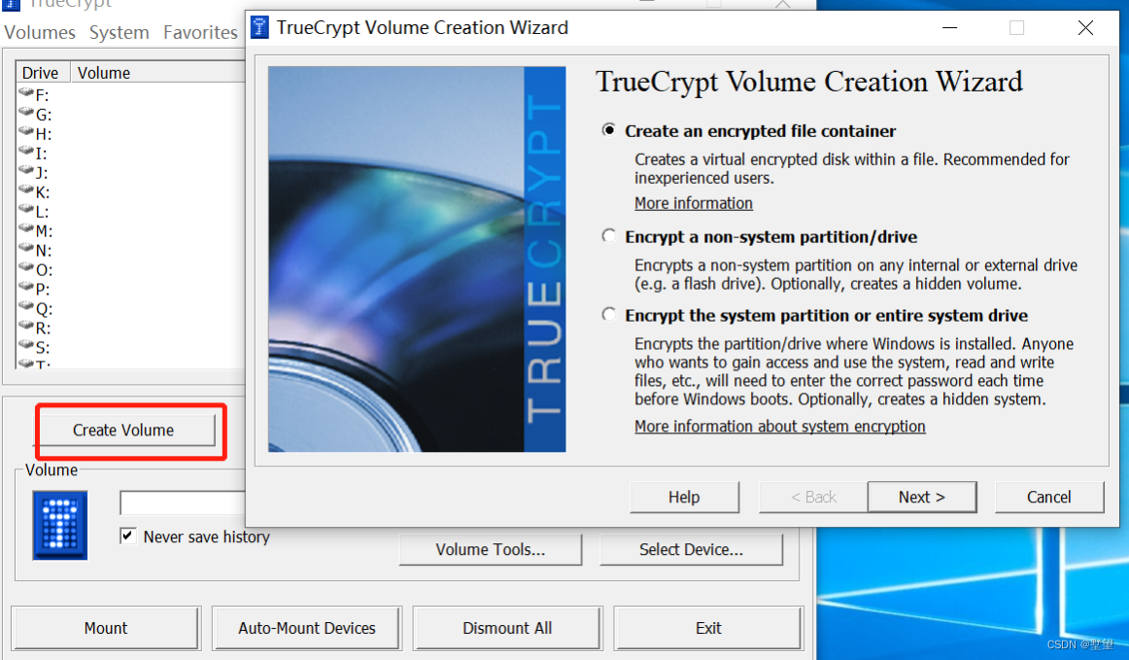Select drive I: icon in list
Viewport: 1129px width, 660px height.
coord(26,152)
